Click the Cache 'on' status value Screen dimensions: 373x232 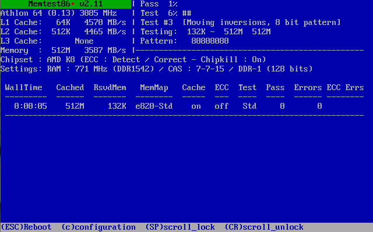[196, 106]
